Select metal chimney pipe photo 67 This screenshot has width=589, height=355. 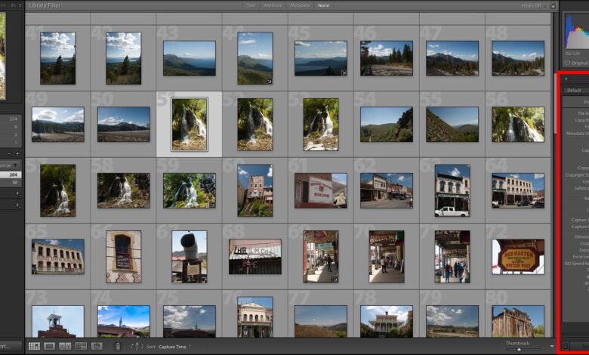coord(190,257)
